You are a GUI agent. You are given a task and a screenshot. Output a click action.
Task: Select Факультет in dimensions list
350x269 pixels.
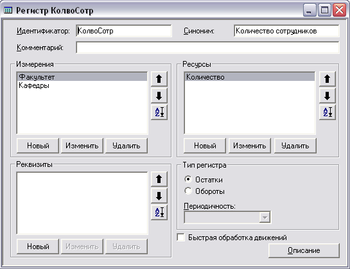point(82,77)
